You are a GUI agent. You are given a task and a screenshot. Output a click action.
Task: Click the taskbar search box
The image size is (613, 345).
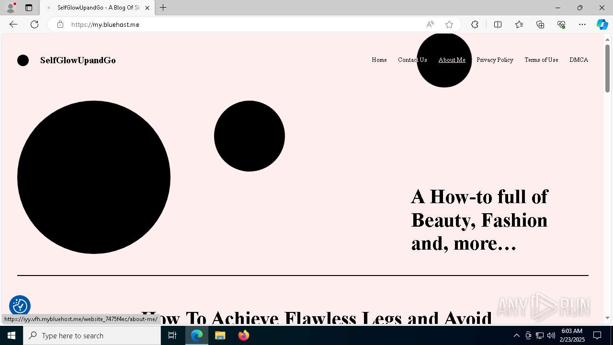coord(92,335)
